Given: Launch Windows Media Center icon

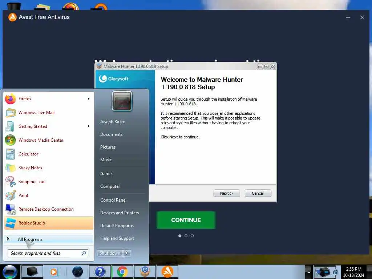Looking at the screenshot, I should click(10, 140).
